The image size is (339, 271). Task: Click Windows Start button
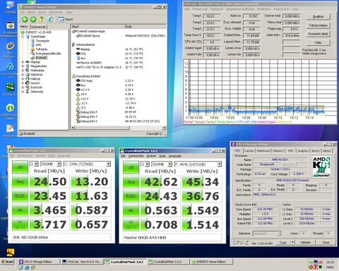pyautogui.click(x=8, y=262)
